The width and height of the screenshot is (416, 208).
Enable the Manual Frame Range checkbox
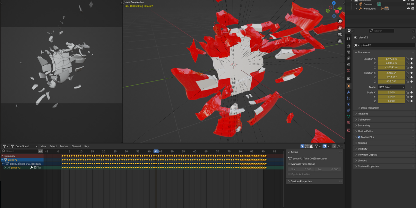click(x=289, y=164)
